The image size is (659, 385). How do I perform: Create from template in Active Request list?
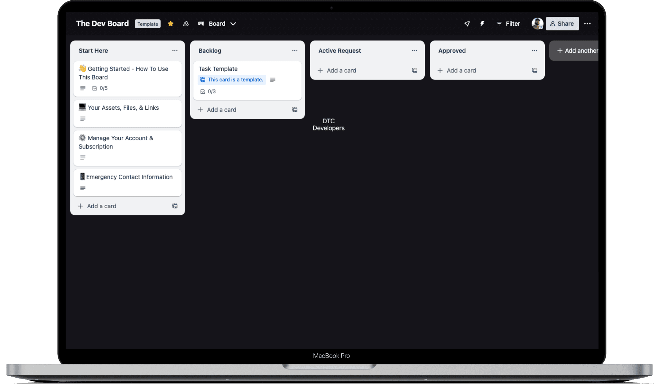tap(415, 70)
